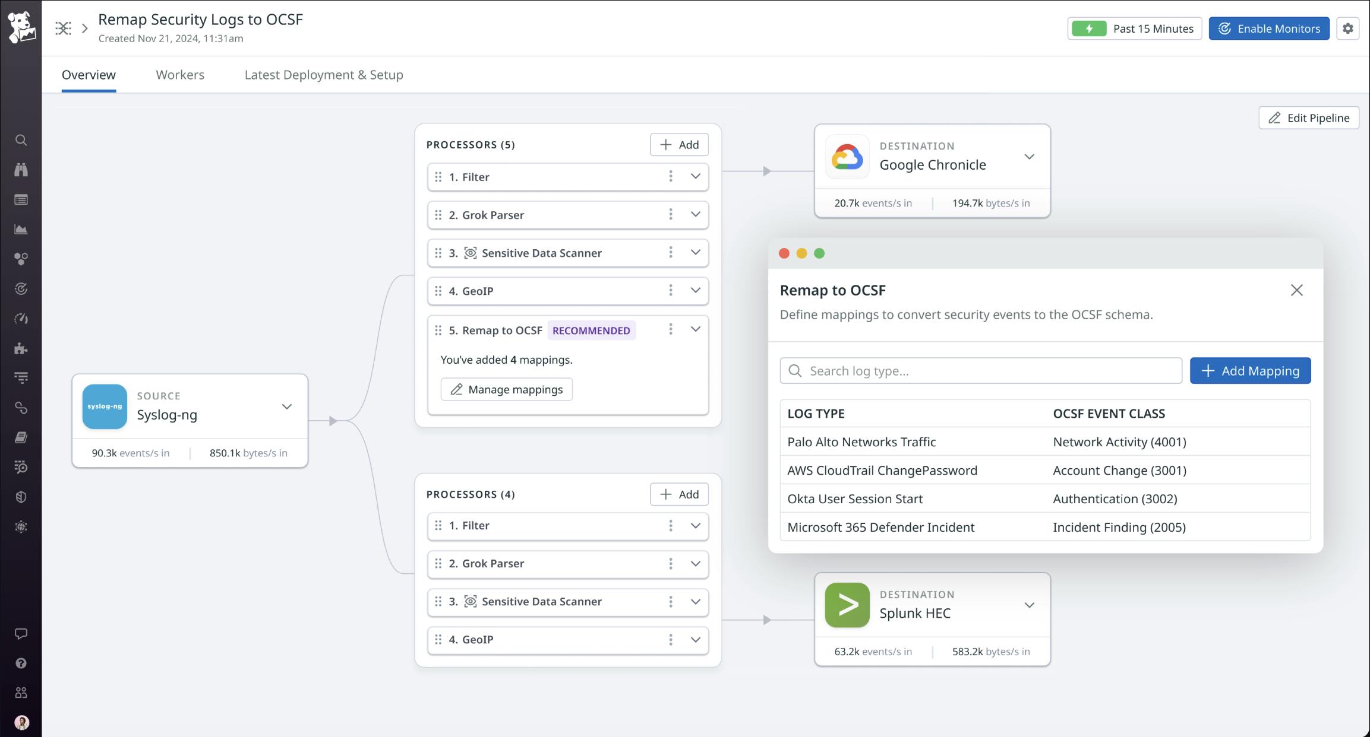Collapse the Google Chronicle destination details

click(1029, 157)
